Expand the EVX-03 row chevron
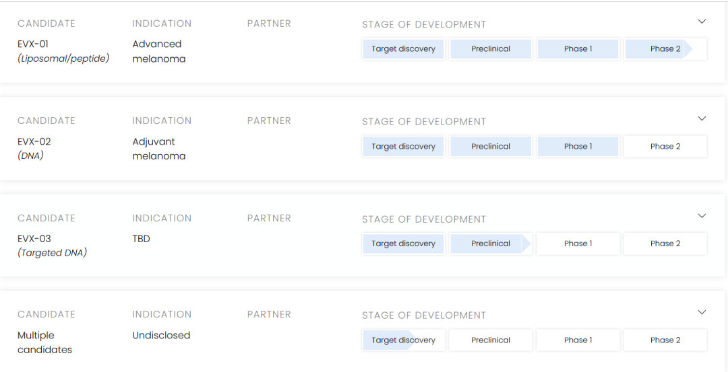 (702, 216)
